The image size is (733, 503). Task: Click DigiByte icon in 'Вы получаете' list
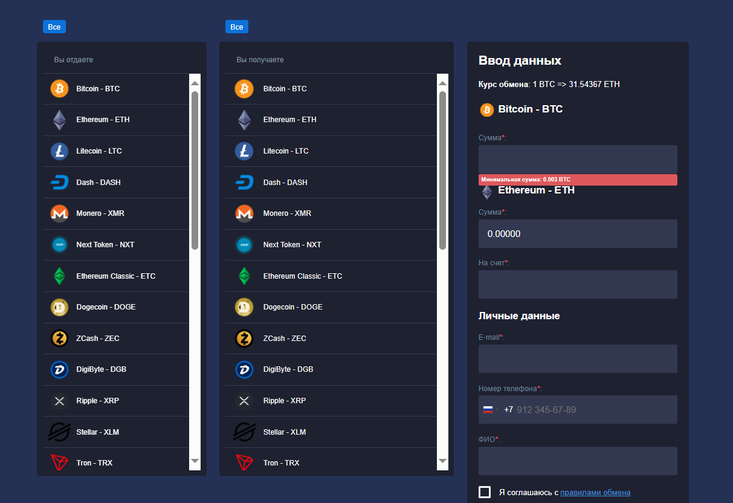click(x=244, y=369)
